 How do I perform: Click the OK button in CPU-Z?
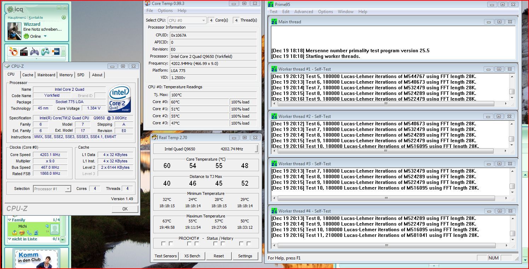[x=125, y=209]
